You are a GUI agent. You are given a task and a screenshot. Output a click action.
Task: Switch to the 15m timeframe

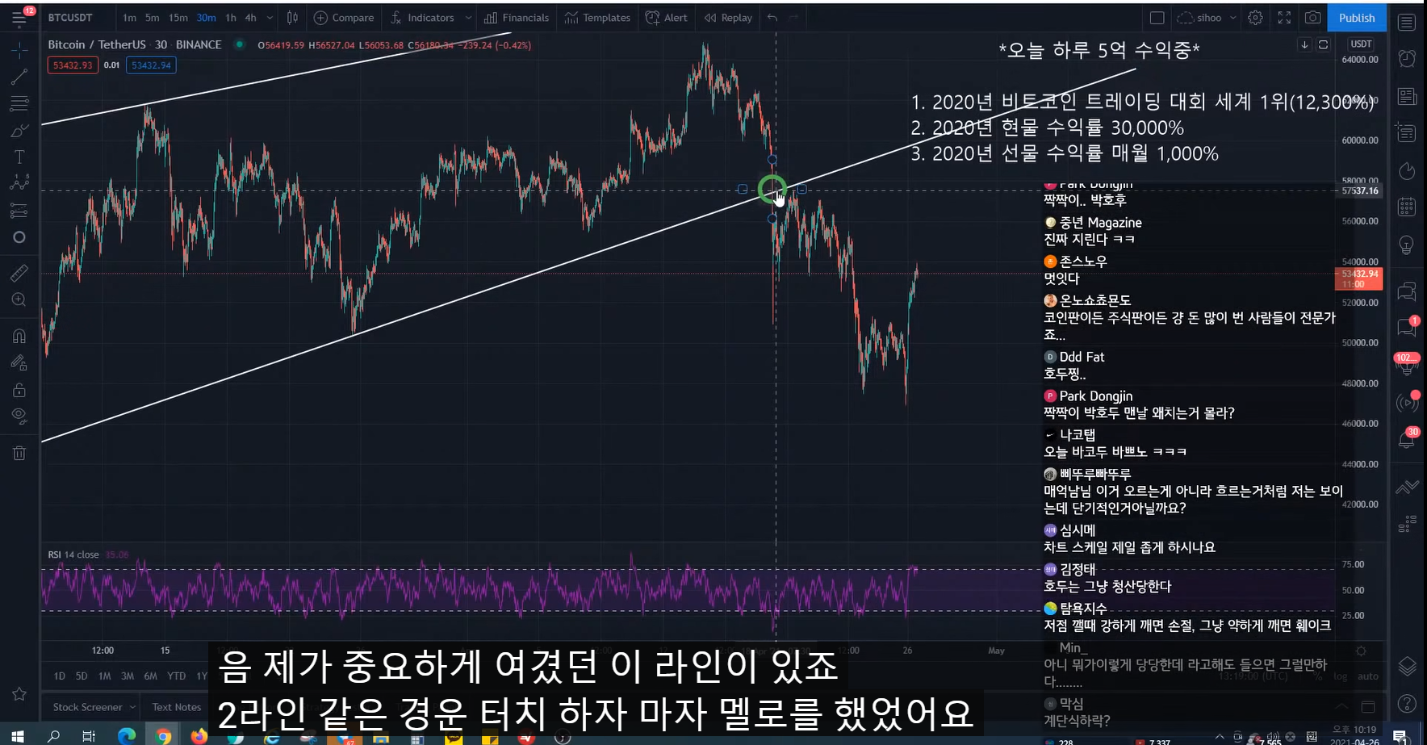(x=178, y=18)
